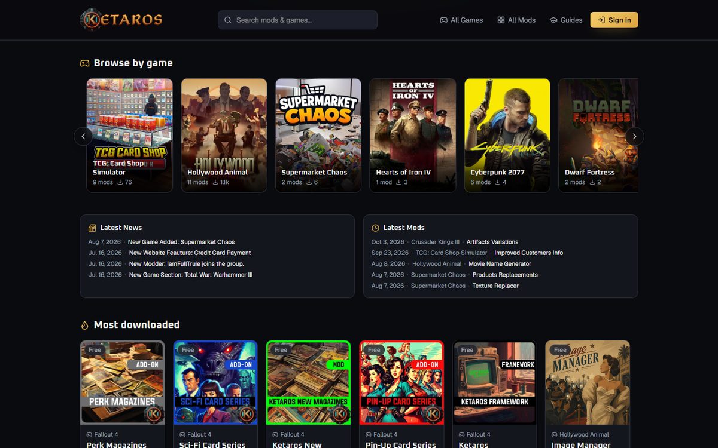Open Perk Magazines mod thumbnail
This screenshot has width=718, height=448.
(122, 382)
